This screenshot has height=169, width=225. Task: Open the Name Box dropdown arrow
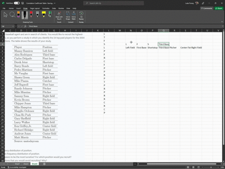tap(13, 26)
